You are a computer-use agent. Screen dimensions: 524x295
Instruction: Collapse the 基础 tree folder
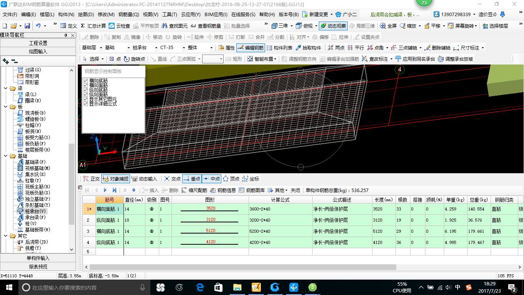click(6, 156)
